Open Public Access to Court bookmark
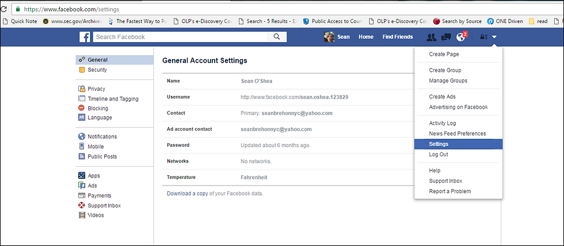Image resolution: width=564 pixels, height=246 pixels. pos(333,21)
